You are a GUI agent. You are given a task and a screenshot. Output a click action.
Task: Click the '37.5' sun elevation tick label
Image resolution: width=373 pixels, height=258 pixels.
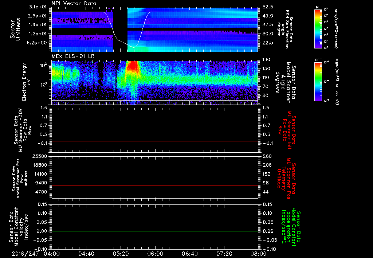point(268,25)
